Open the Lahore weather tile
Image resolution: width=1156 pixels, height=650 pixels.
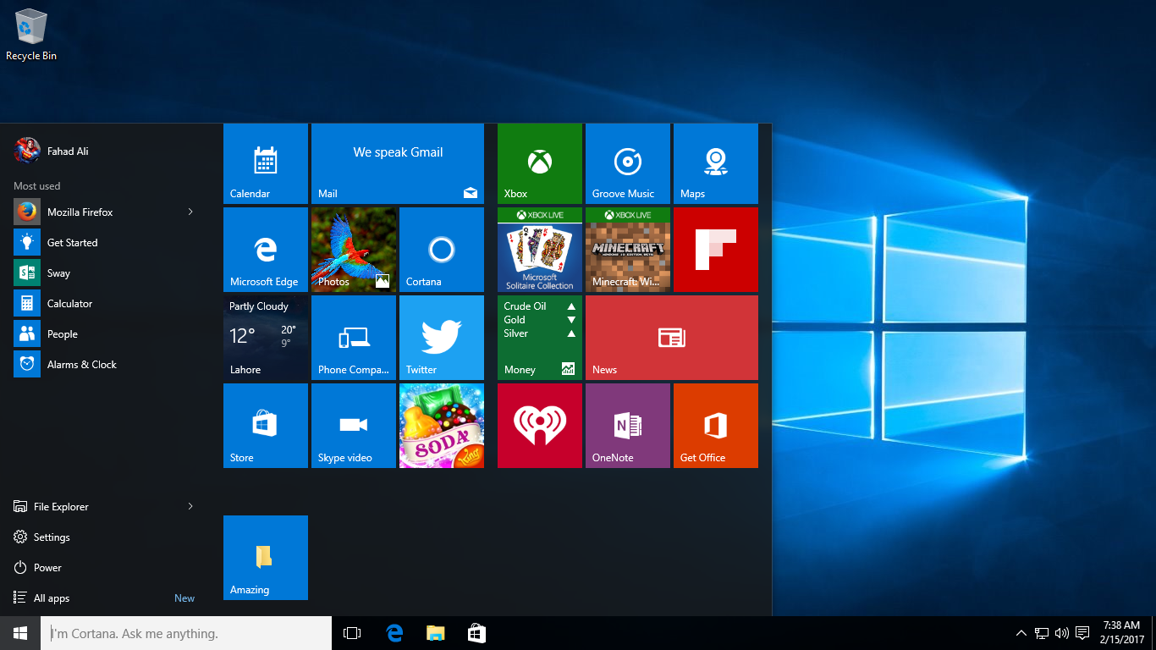[266, 338]
